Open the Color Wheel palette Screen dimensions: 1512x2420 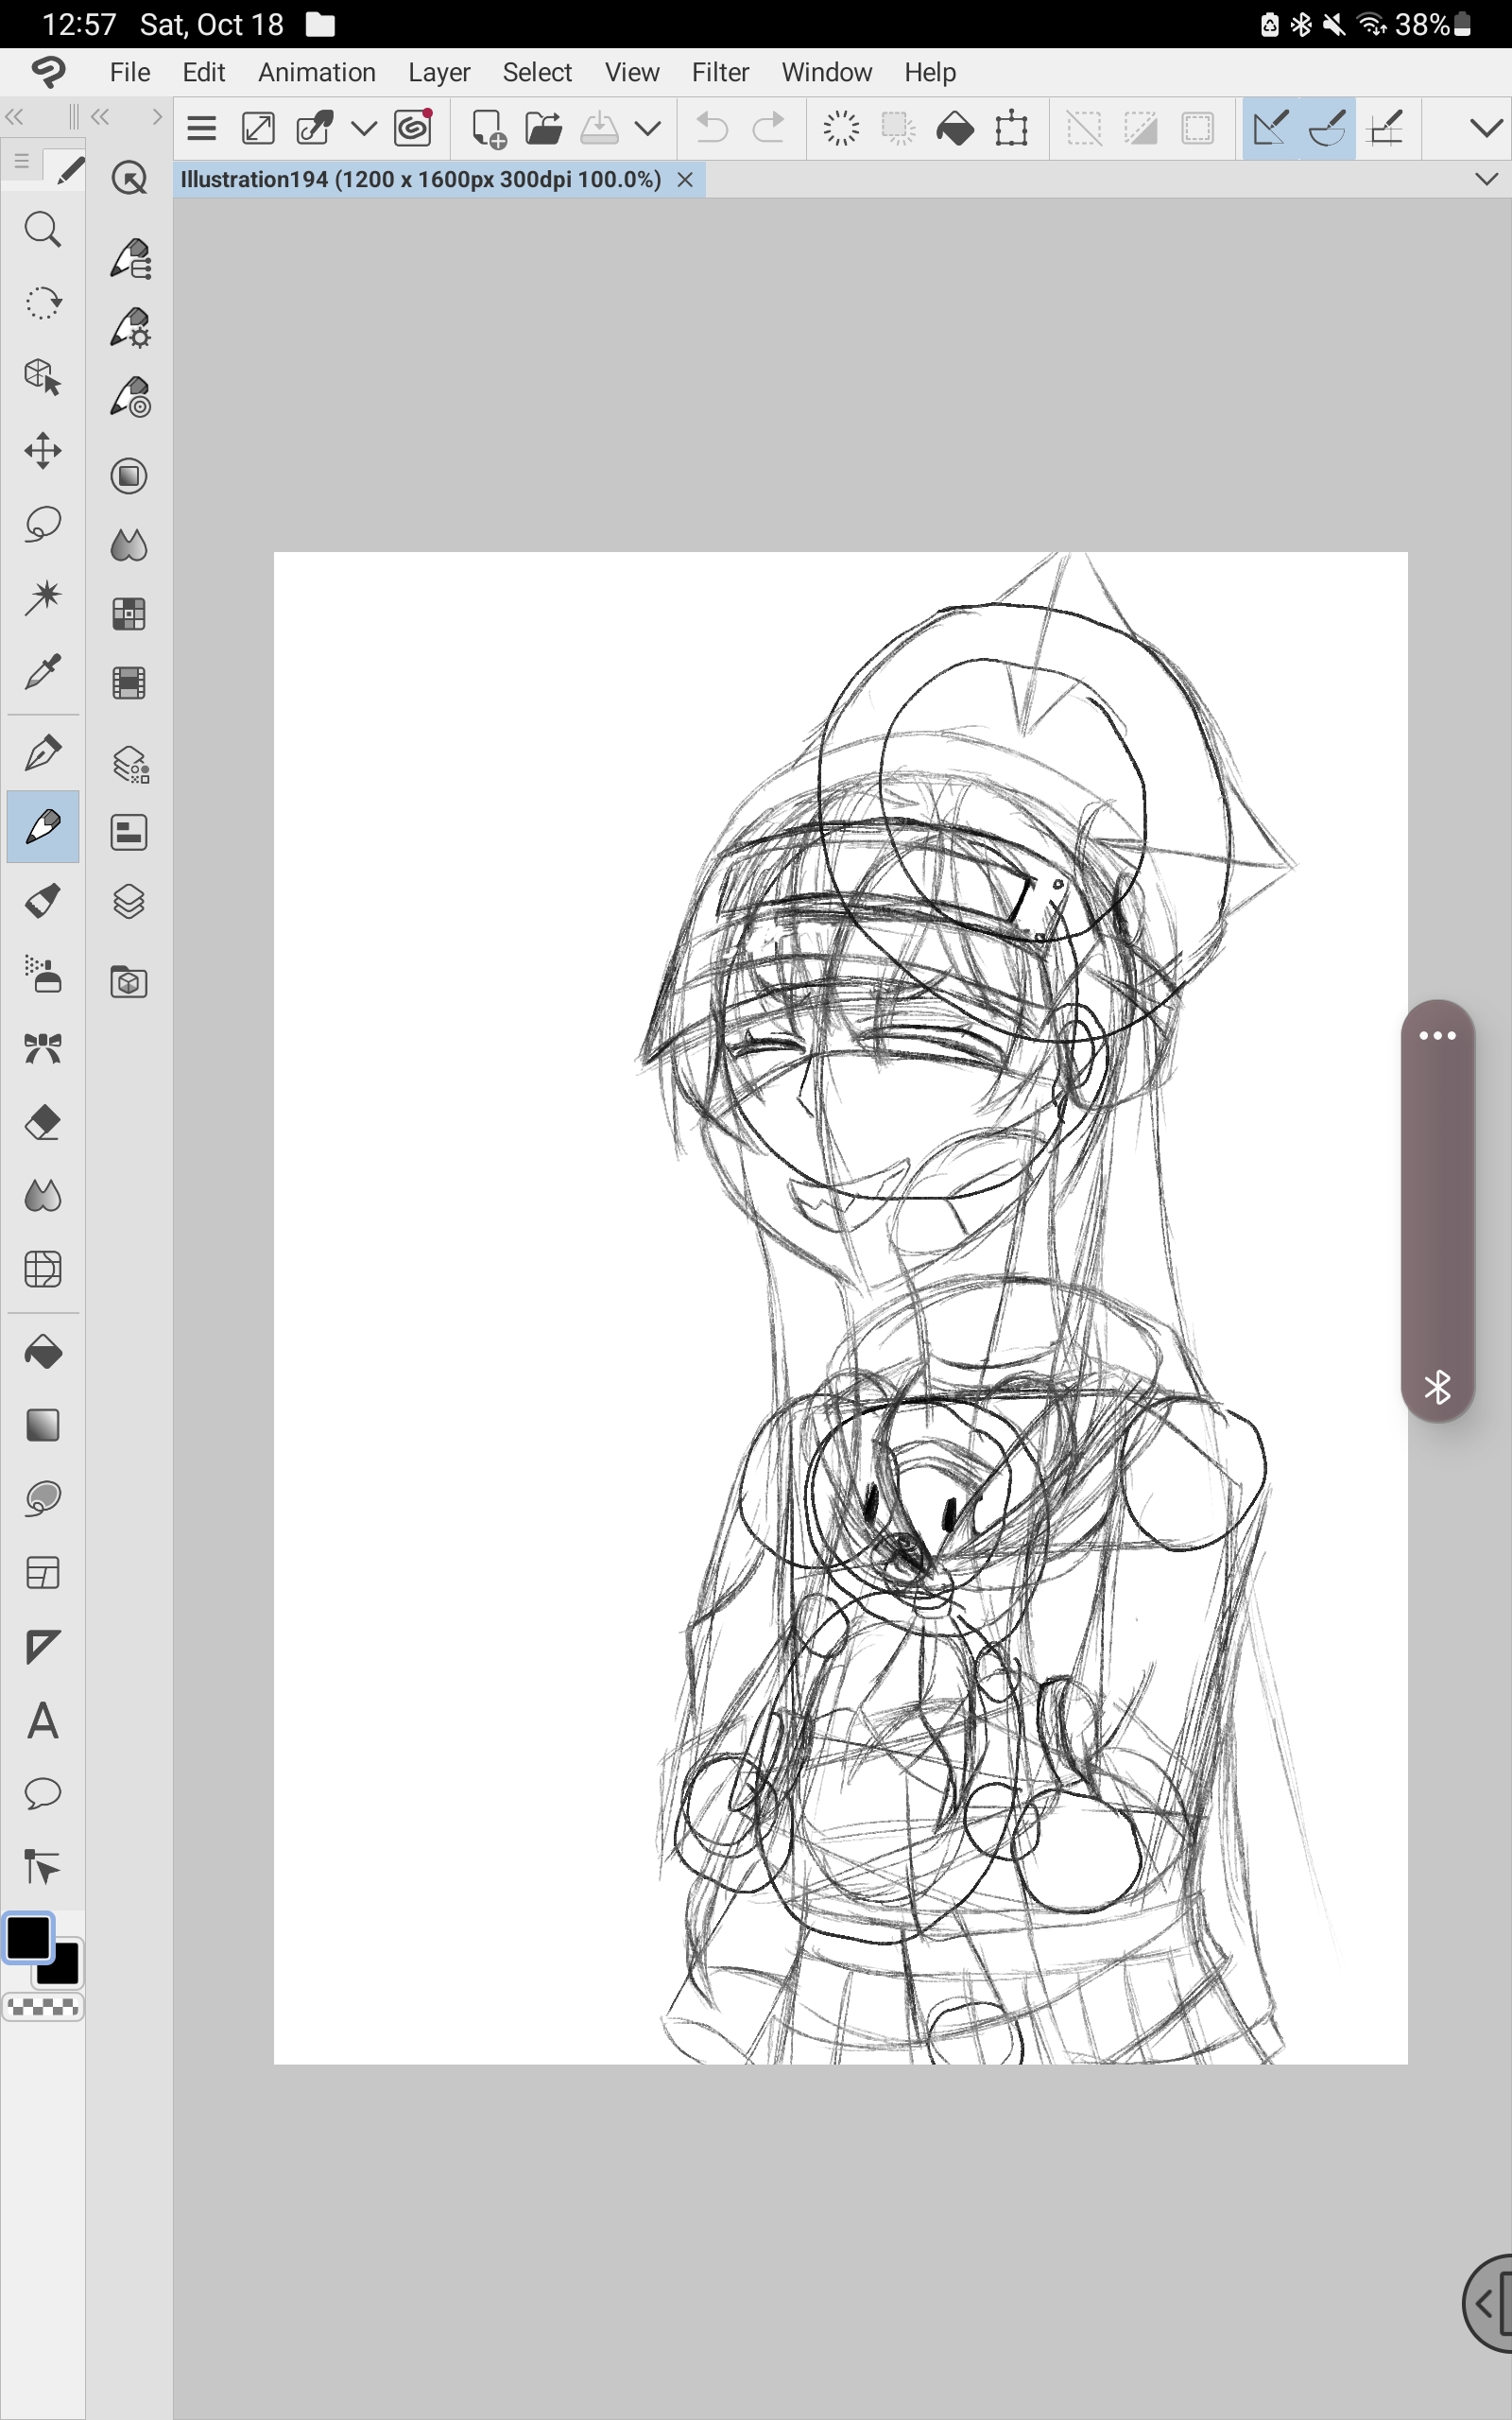point(129,476)
